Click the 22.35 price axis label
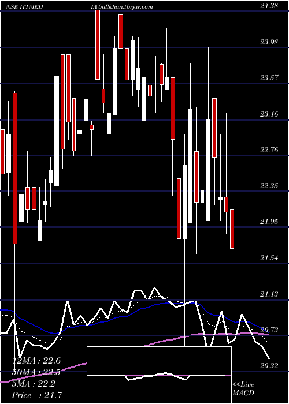This screenshot has width=289, height=404. coord(269,185)
